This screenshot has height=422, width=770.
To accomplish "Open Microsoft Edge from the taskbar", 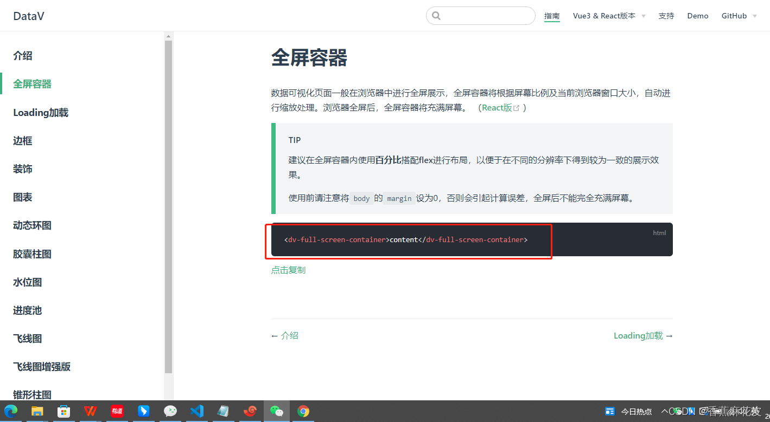I will (11, 411).
